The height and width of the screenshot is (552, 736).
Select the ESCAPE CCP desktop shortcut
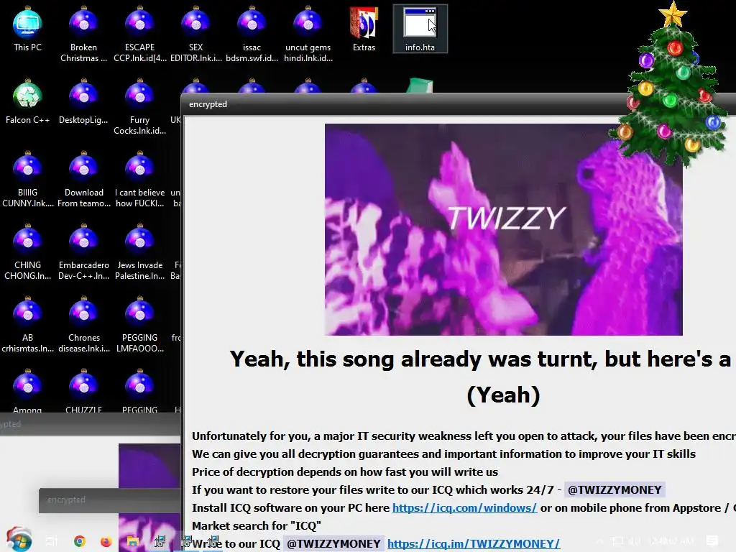pos(140,34)
